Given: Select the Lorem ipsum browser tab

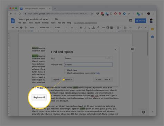Looking at the screenshot, I should point(35,9).
